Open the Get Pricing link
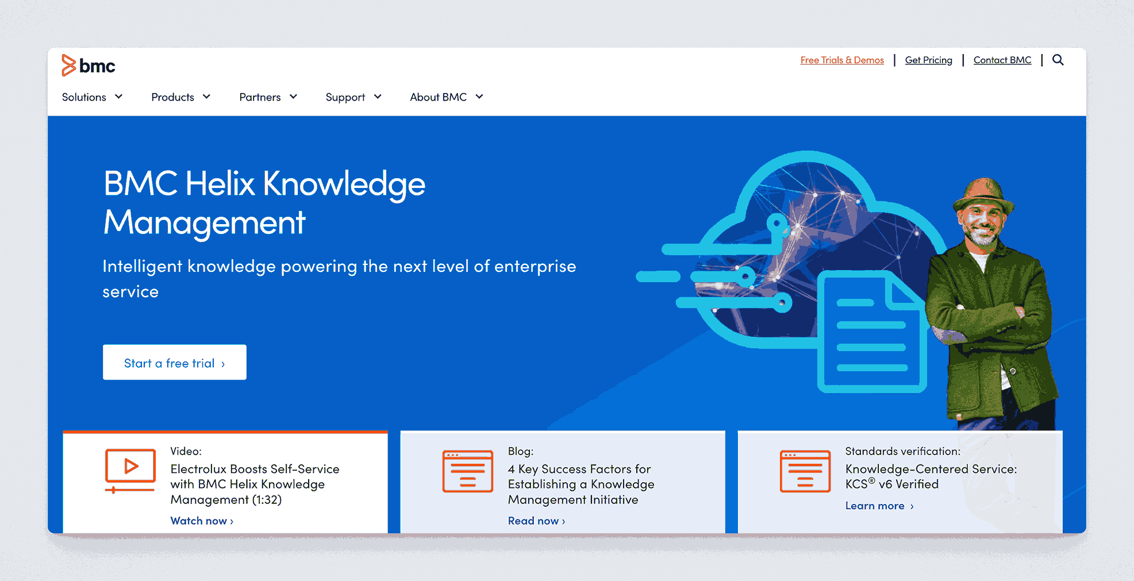 [x=928, y=60]
